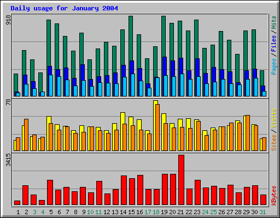
Task: Select day label "28" on the x-axis
Action: coord(238,212)
